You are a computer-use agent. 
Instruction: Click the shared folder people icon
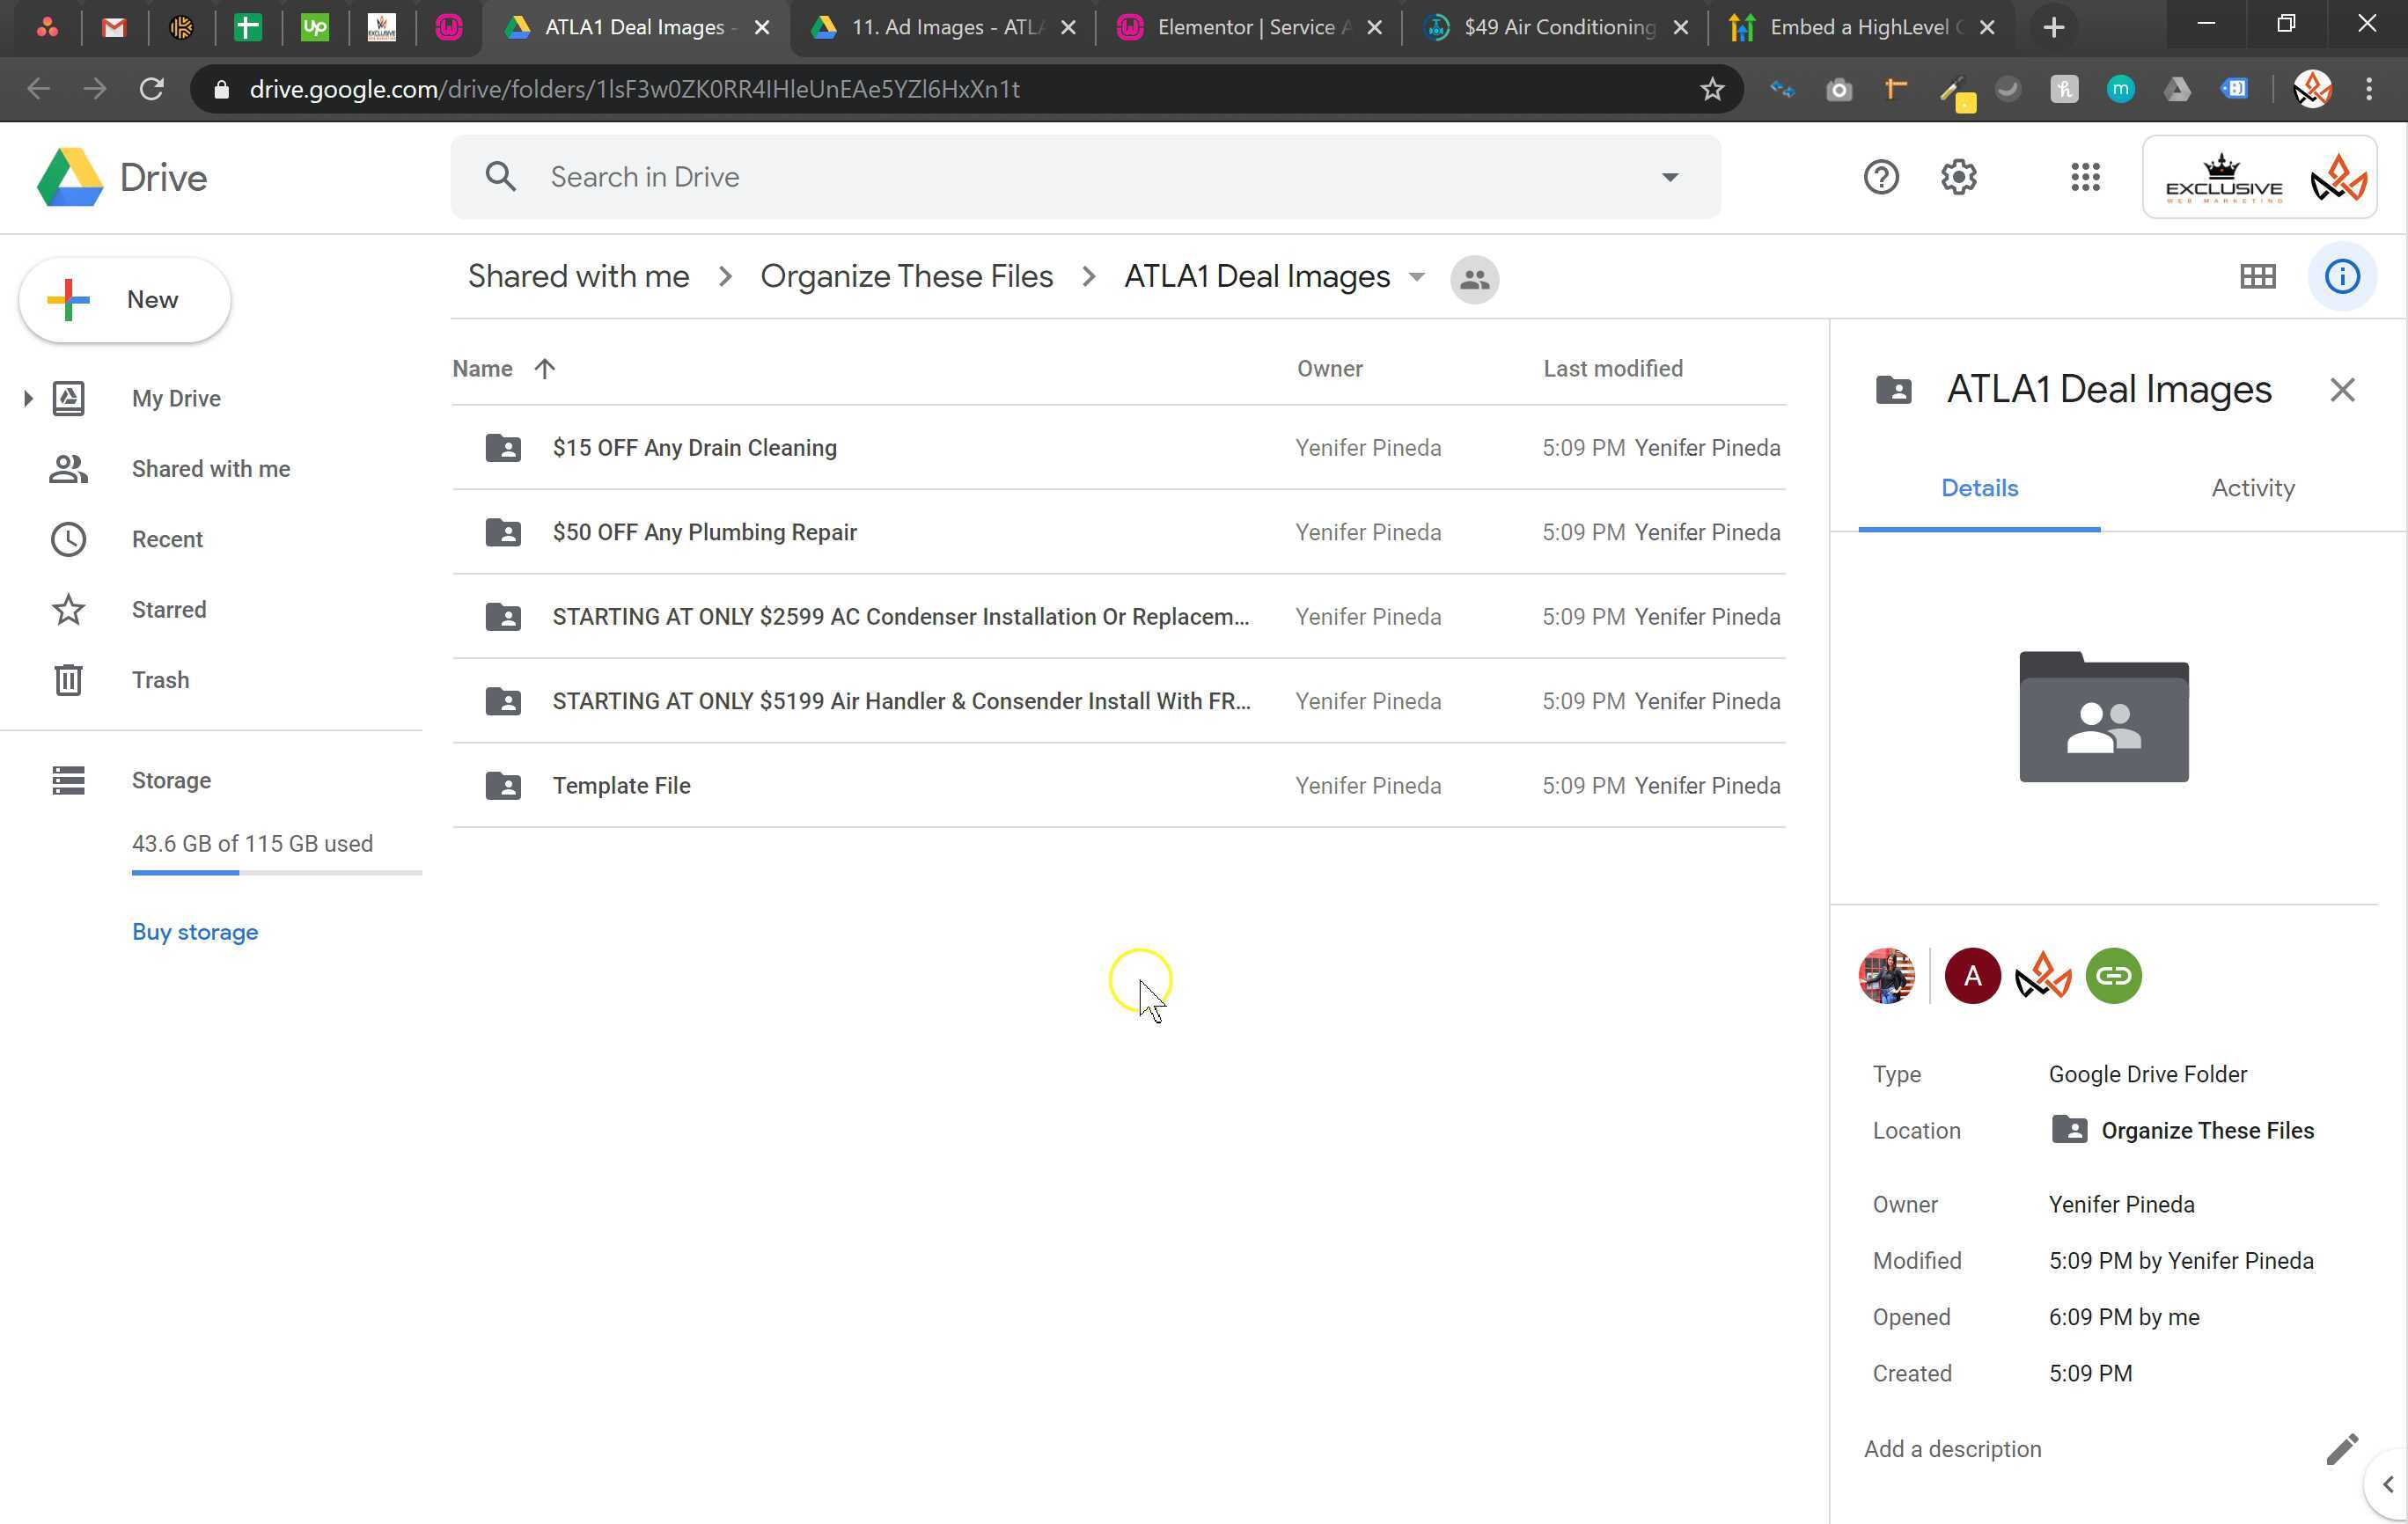point(1474,279)
